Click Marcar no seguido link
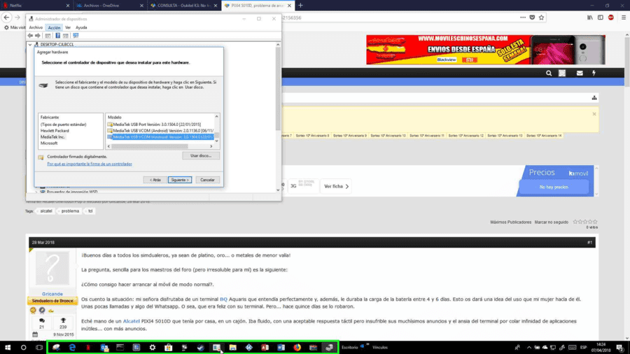The width and height of the screenshot is (630, 354). pyautogui.click(x=551, y=222)
